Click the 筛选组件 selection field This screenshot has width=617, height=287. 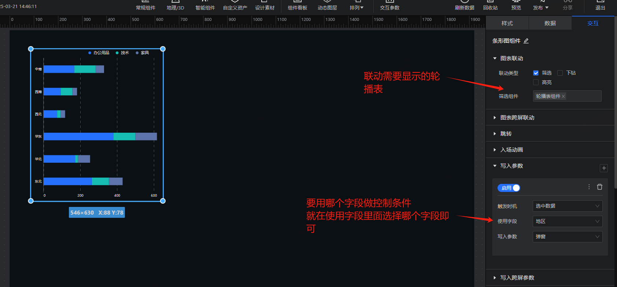pos(567,96)
